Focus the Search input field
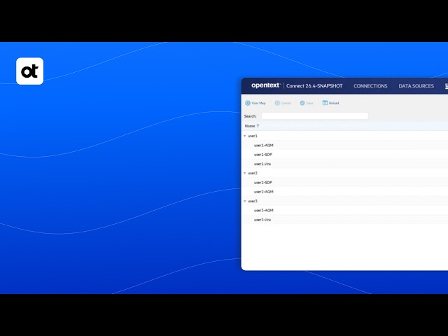Screen dimensions: 448x336 [x=314, y=116]
